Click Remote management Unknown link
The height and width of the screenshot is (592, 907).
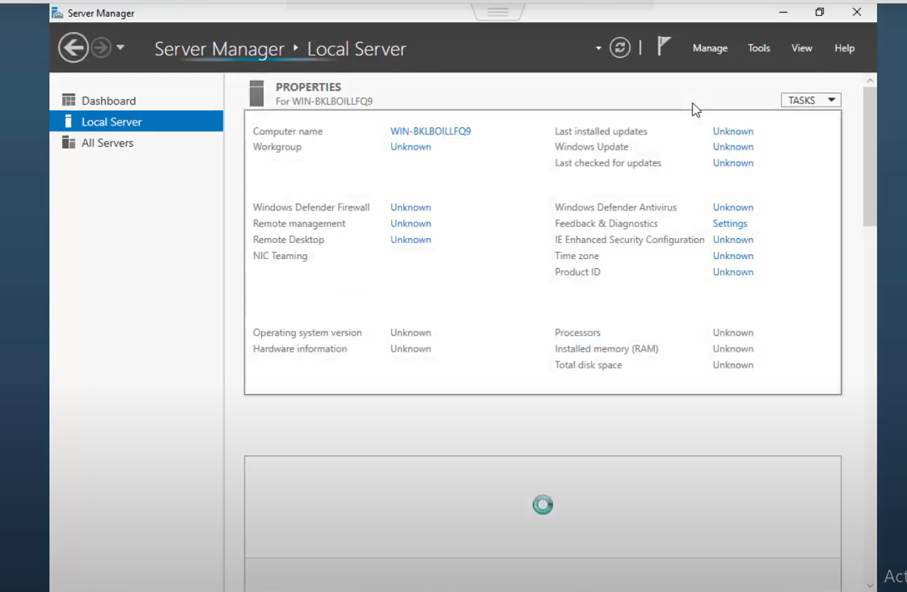coord(410,224)
